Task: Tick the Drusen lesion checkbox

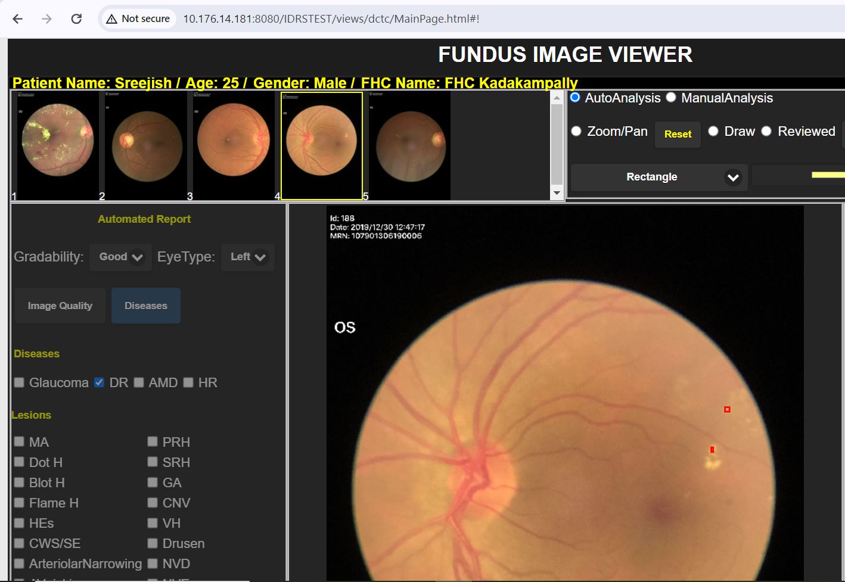Action: (153, 543)
